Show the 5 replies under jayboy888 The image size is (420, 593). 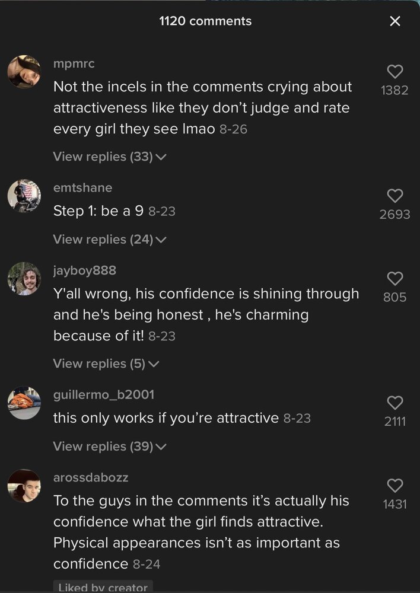[106, 364]
